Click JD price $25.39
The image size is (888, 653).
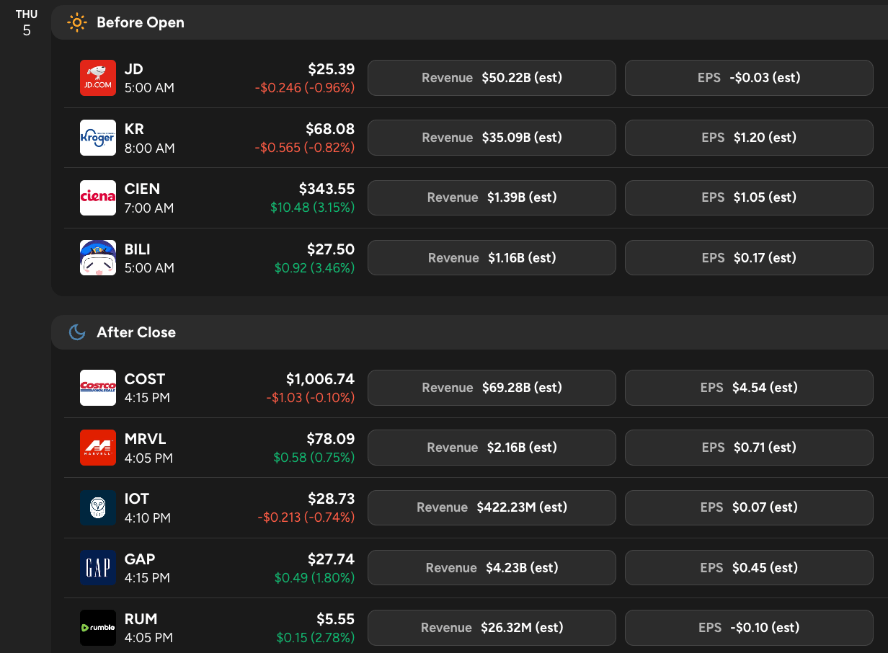pyautogui.click(x=332, y=69)
